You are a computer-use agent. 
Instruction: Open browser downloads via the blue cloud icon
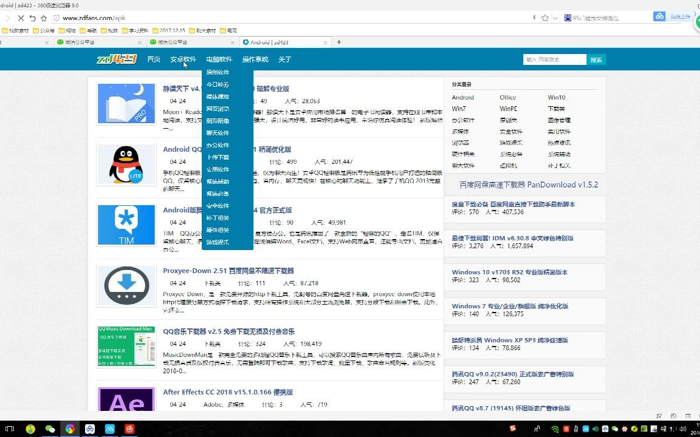point(660,16)
